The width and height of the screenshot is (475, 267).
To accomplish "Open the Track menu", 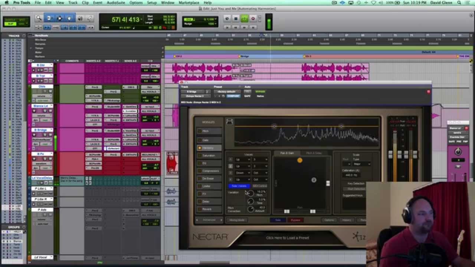I will click(73, 3).
